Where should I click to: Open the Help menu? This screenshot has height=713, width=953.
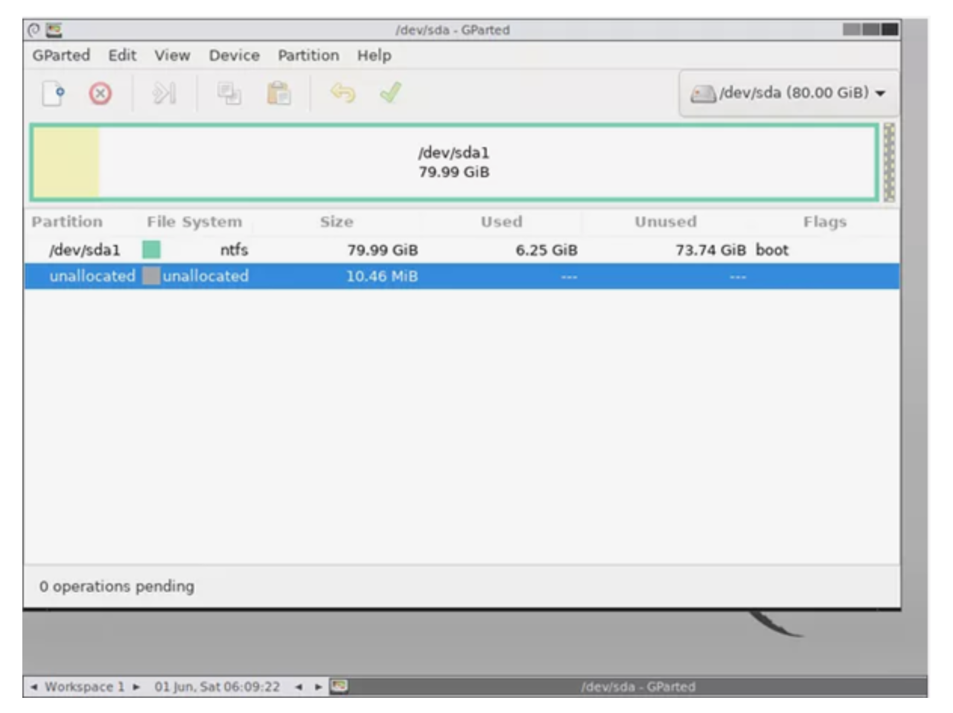point(374,56)
